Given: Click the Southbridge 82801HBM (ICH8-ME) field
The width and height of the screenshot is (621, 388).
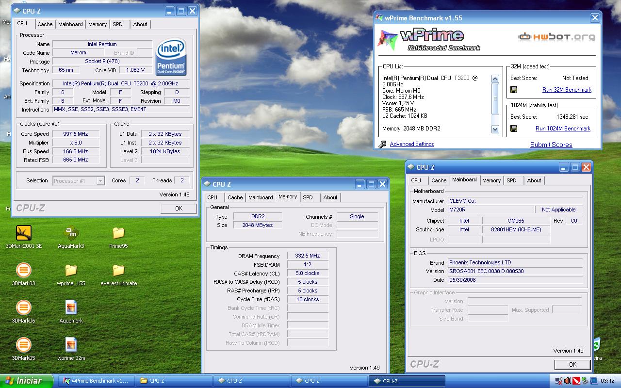Looking at the screenshot, I should (x=516, y=230).
